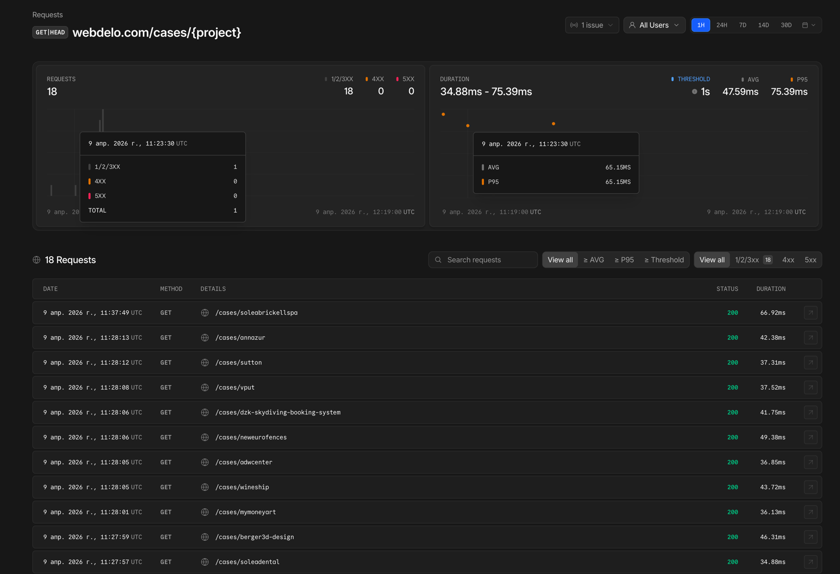Click the signal icon beside 1 issue
The width and height of the screenshot is (840, 574).
pos(574,24)
